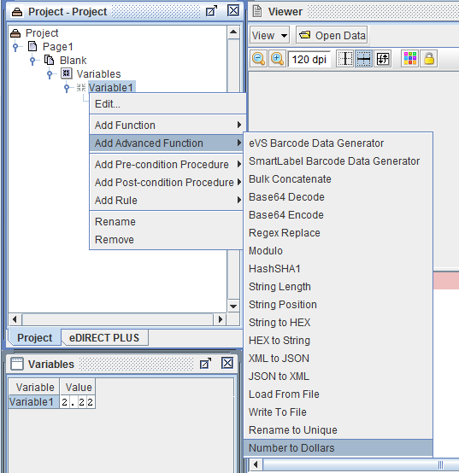Click the project tree scroll-down arrow
459x473 pixels.
pos(233,307)
